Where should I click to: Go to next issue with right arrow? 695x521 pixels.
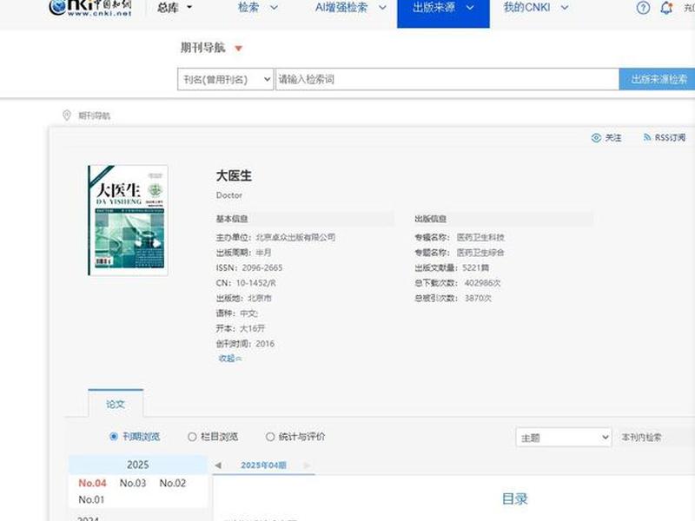pos(307,465)
